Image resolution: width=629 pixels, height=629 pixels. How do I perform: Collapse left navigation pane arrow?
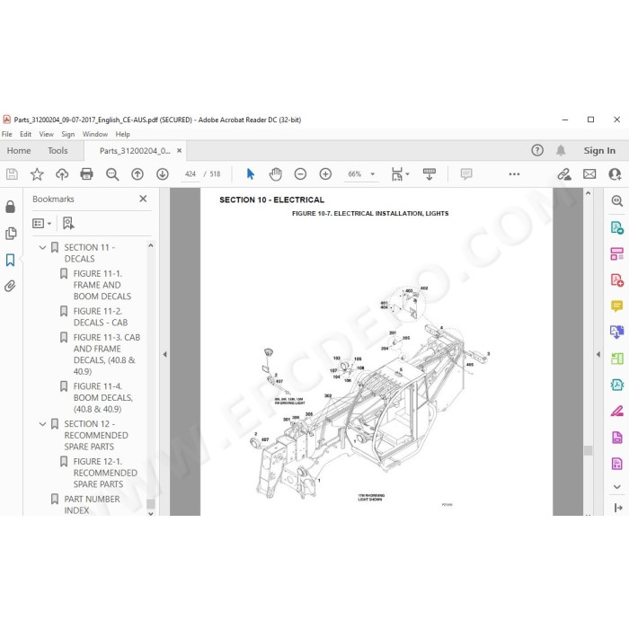(x=164, y=354)
